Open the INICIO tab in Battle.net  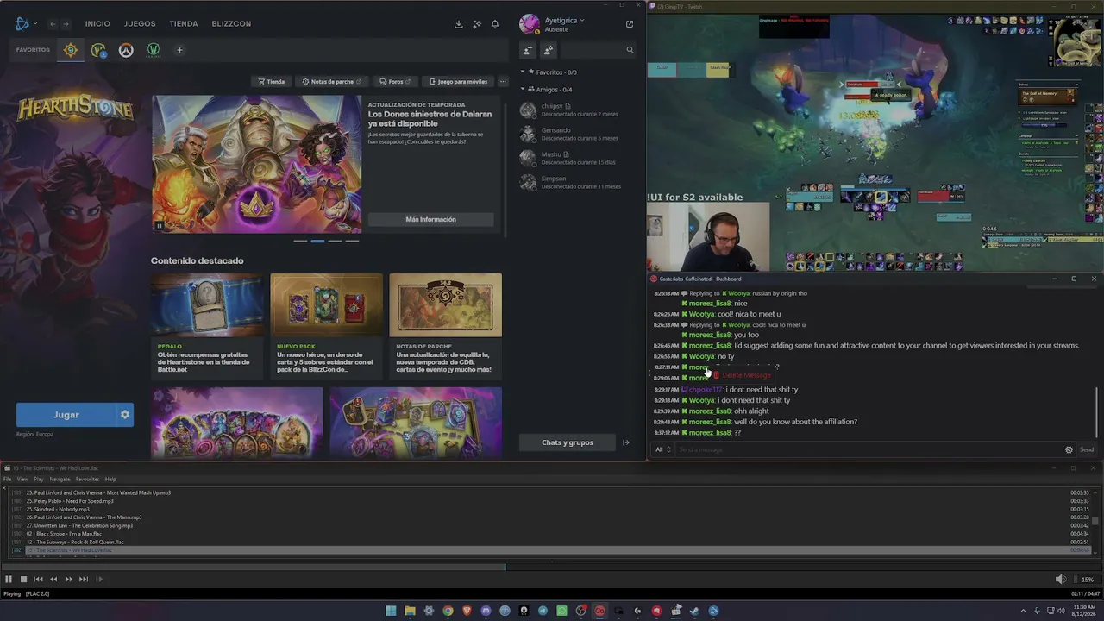point(97,24)
